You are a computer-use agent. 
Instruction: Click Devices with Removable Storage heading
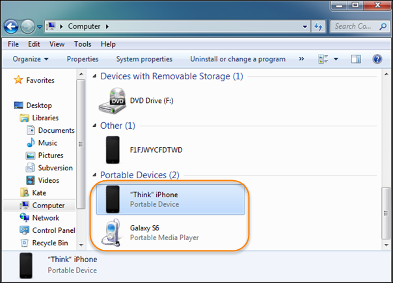172,76
